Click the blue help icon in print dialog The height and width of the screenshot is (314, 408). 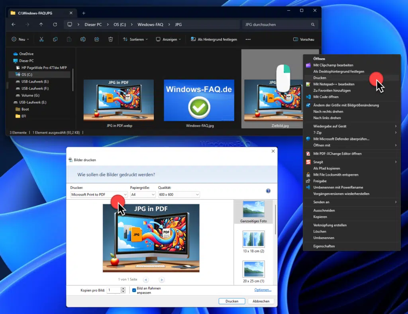click(x=268, y=191)
